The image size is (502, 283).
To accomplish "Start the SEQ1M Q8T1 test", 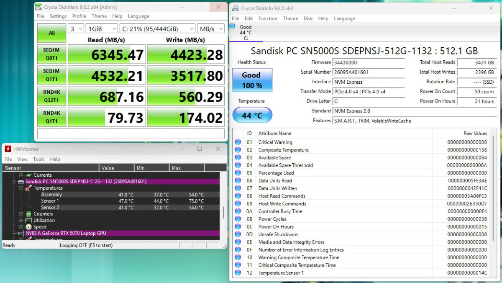I will click(51, 54).
